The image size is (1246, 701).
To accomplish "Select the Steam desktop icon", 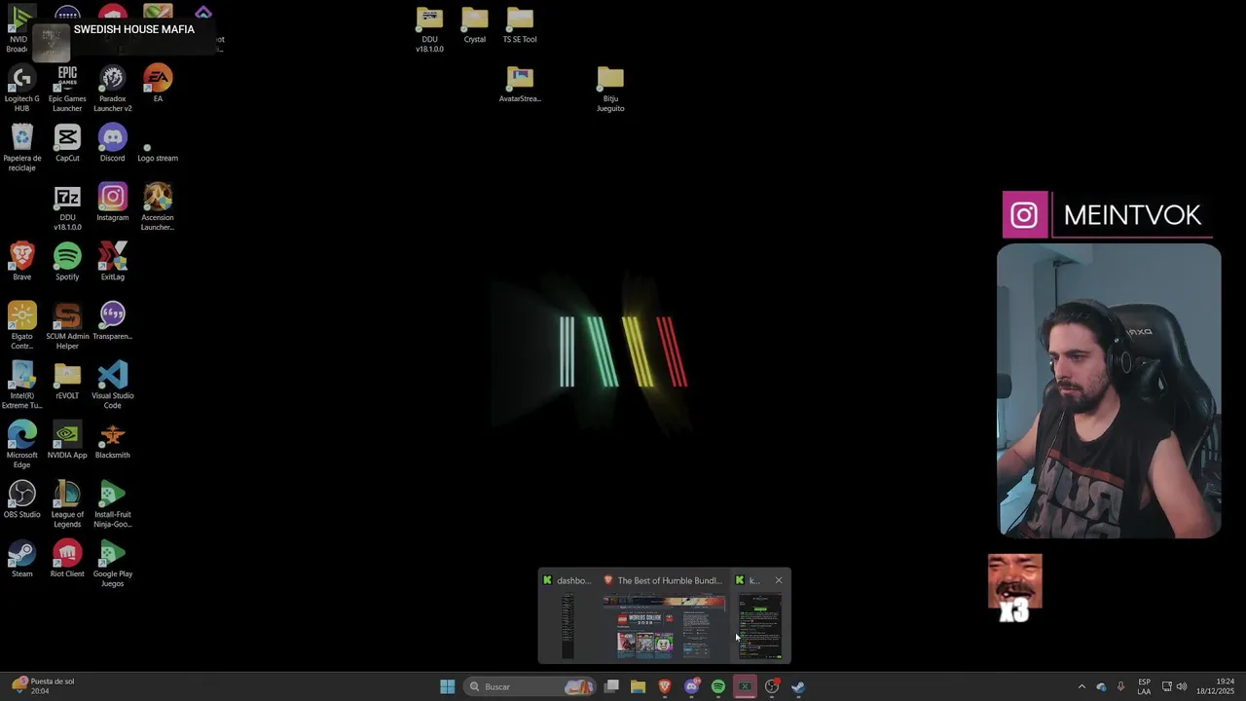I will [21, 559].
